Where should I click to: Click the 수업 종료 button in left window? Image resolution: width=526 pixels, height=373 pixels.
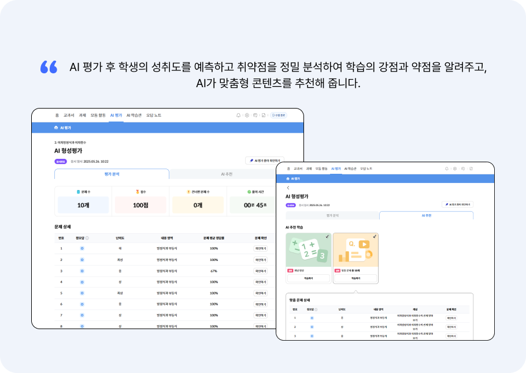(x=279, y=115)
